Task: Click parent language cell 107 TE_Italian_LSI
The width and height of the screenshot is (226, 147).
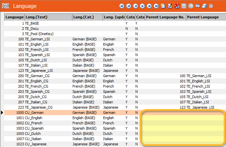Action: (x=194, y=102)
